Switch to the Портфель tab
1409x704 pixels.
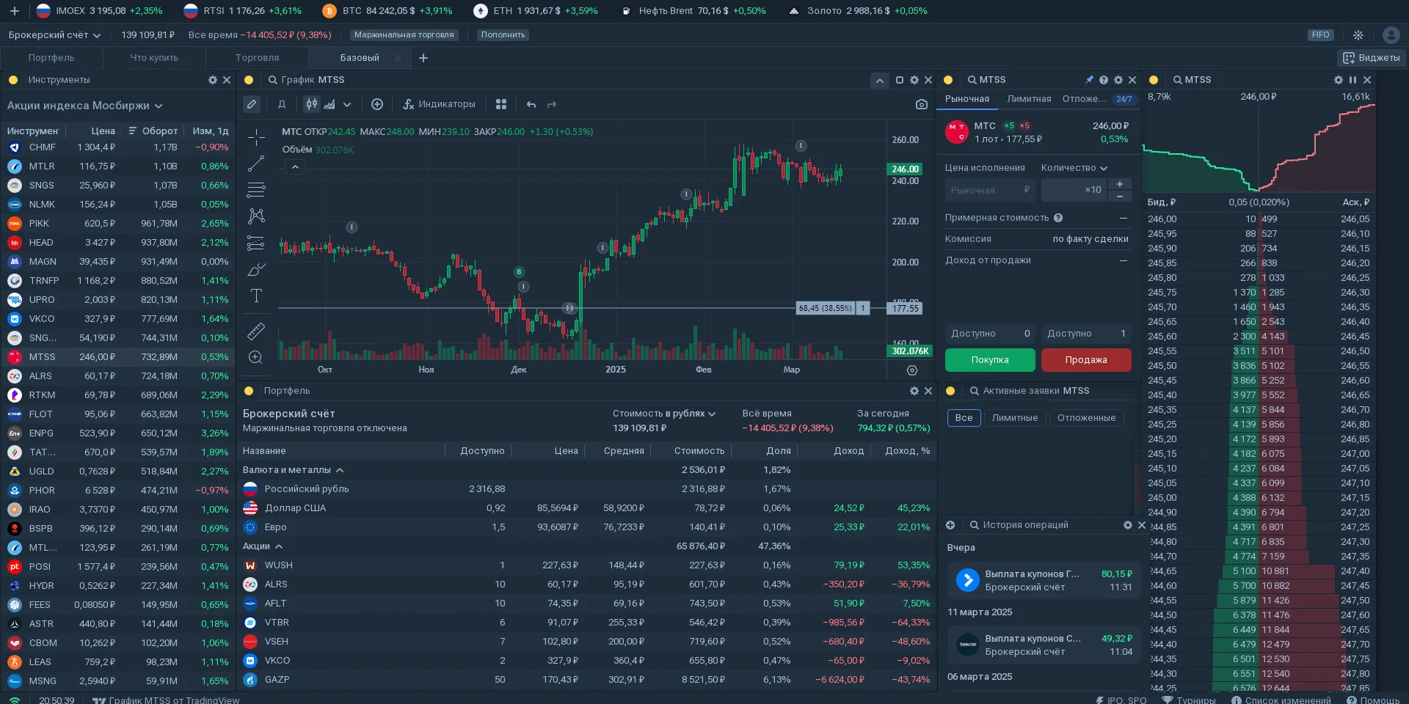tap(51, 58)
